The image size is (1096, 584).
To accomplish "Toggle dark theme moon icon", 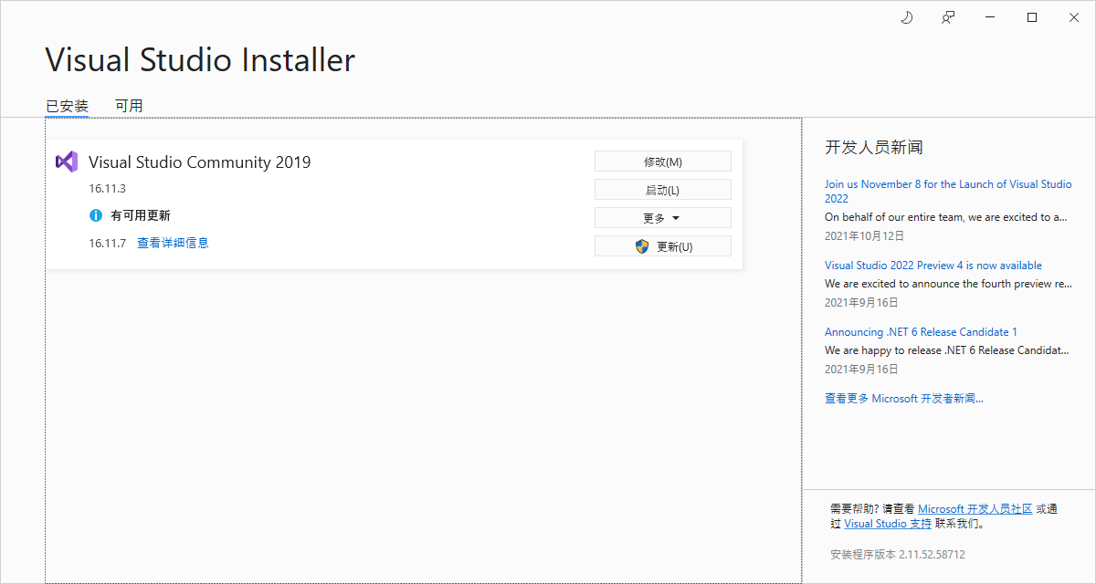I will click(907, 17).
